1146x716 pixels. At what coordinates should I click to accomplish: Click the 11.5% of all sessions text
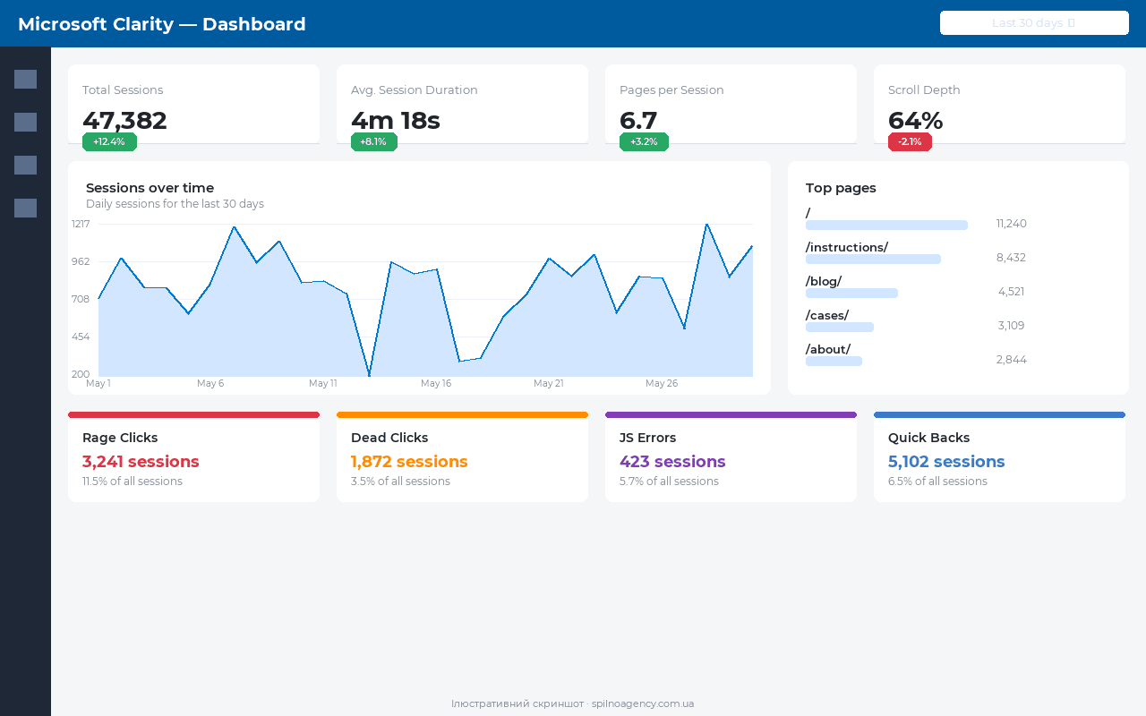tap(133, 482)
